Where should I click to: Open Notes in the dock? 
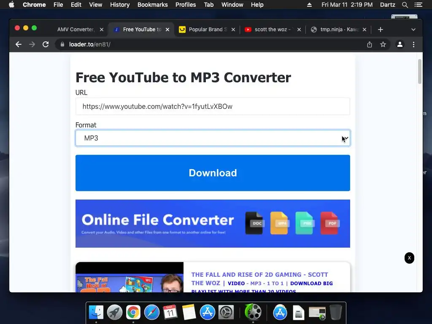pos(189,312)
